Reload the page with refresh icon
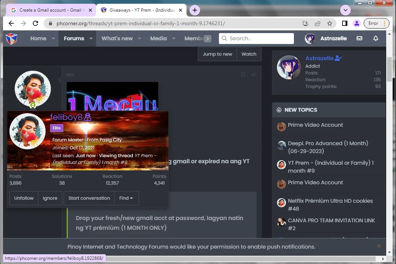Screen dimensions: 396x264 pyautogui.click(x=36, y=23)
